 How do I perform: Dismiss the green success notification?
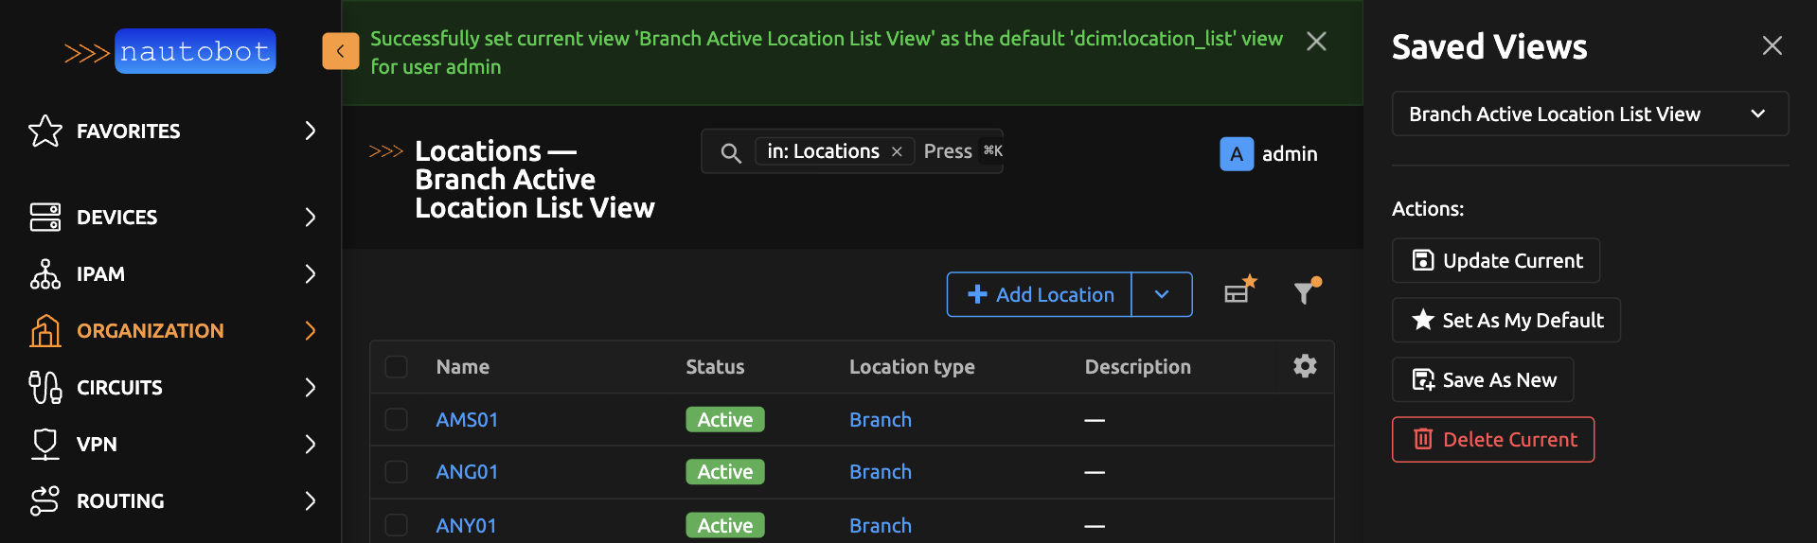[1316, 42]
